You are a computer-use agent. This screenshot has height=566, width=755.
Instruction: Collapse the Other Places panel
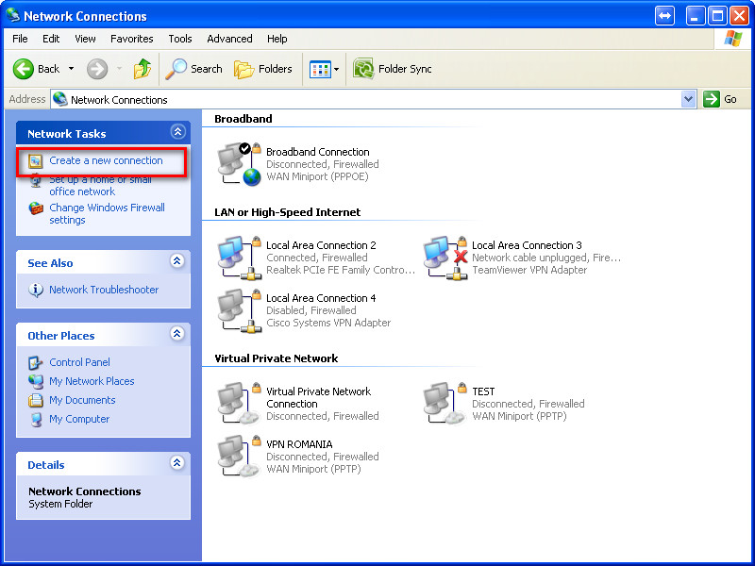(177, 334)
